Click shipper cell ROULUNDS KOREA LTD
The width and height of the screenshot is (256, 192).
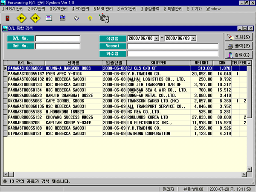(158, 117)
